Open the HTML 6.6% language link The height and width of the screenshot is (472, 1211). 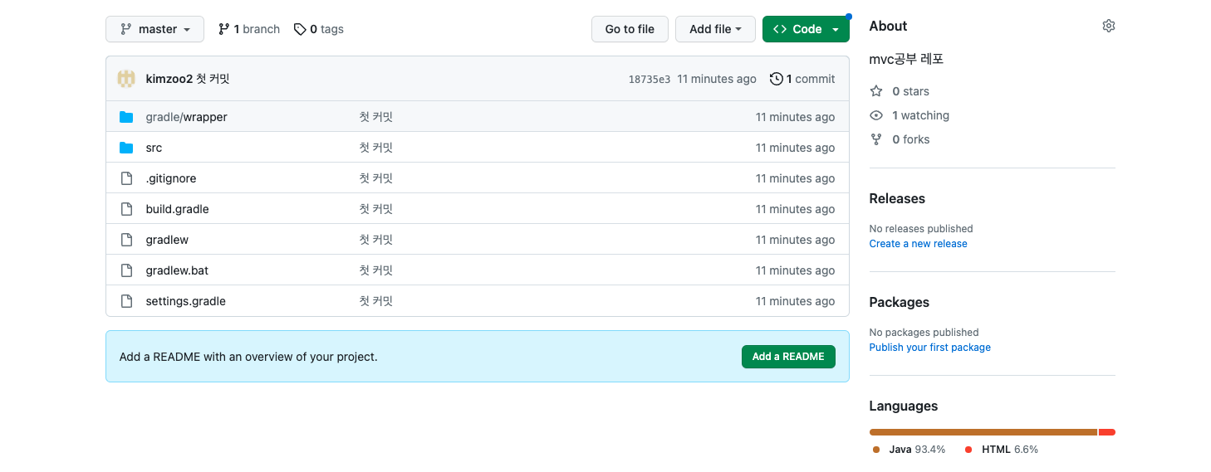[1001, 450]
